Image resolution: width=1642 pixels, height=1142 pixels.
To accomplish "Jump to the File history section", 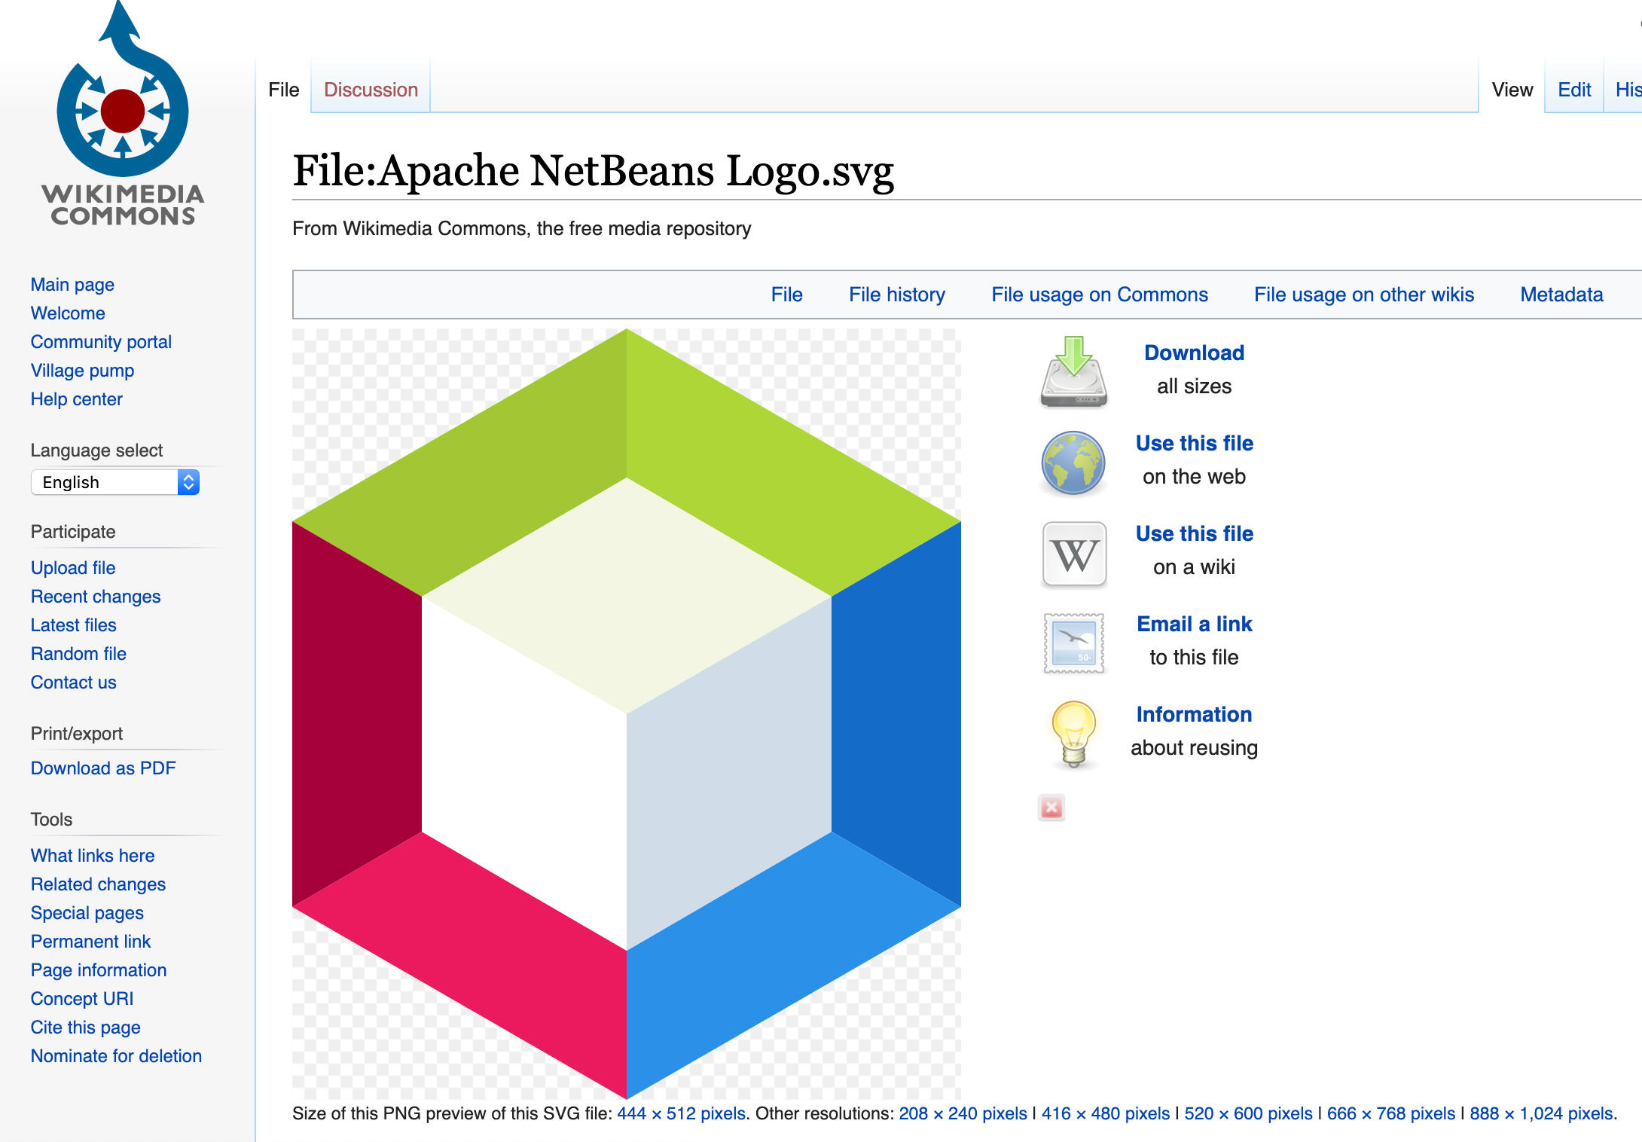I will click(x=896, y=295).
